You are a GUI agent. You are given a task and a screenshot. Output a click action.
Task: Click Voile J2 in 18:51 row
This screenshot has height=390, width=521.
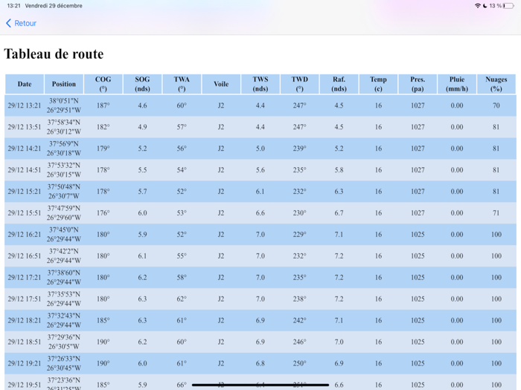[221, 342]
